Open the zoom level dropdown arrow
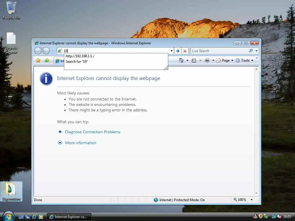Viewport: 295px width, 221px height. pyautogui.click(x=251, y=200)
